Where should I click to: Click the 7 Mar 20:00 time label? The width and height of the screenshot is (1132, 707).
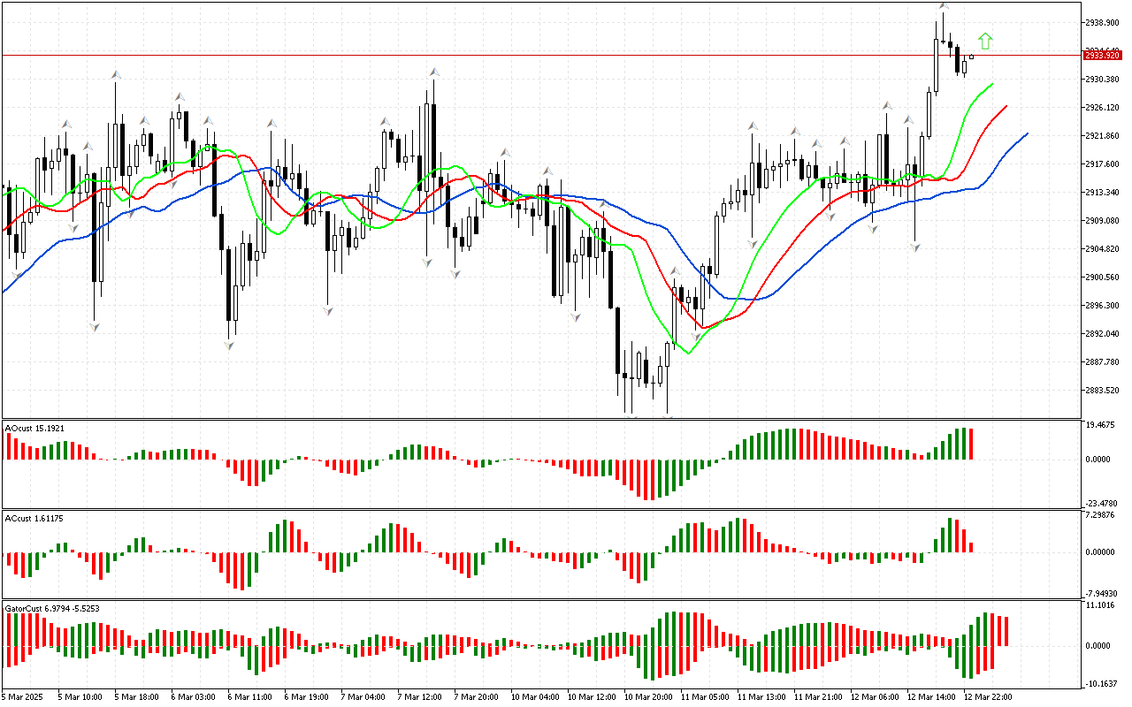point(477,697)
